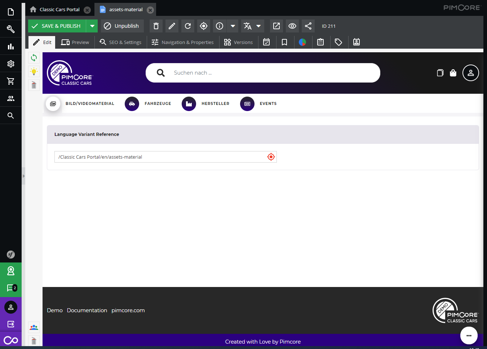Open Navigation & Properties tab
Screen dimensions: 487x349
pos(183,42)
